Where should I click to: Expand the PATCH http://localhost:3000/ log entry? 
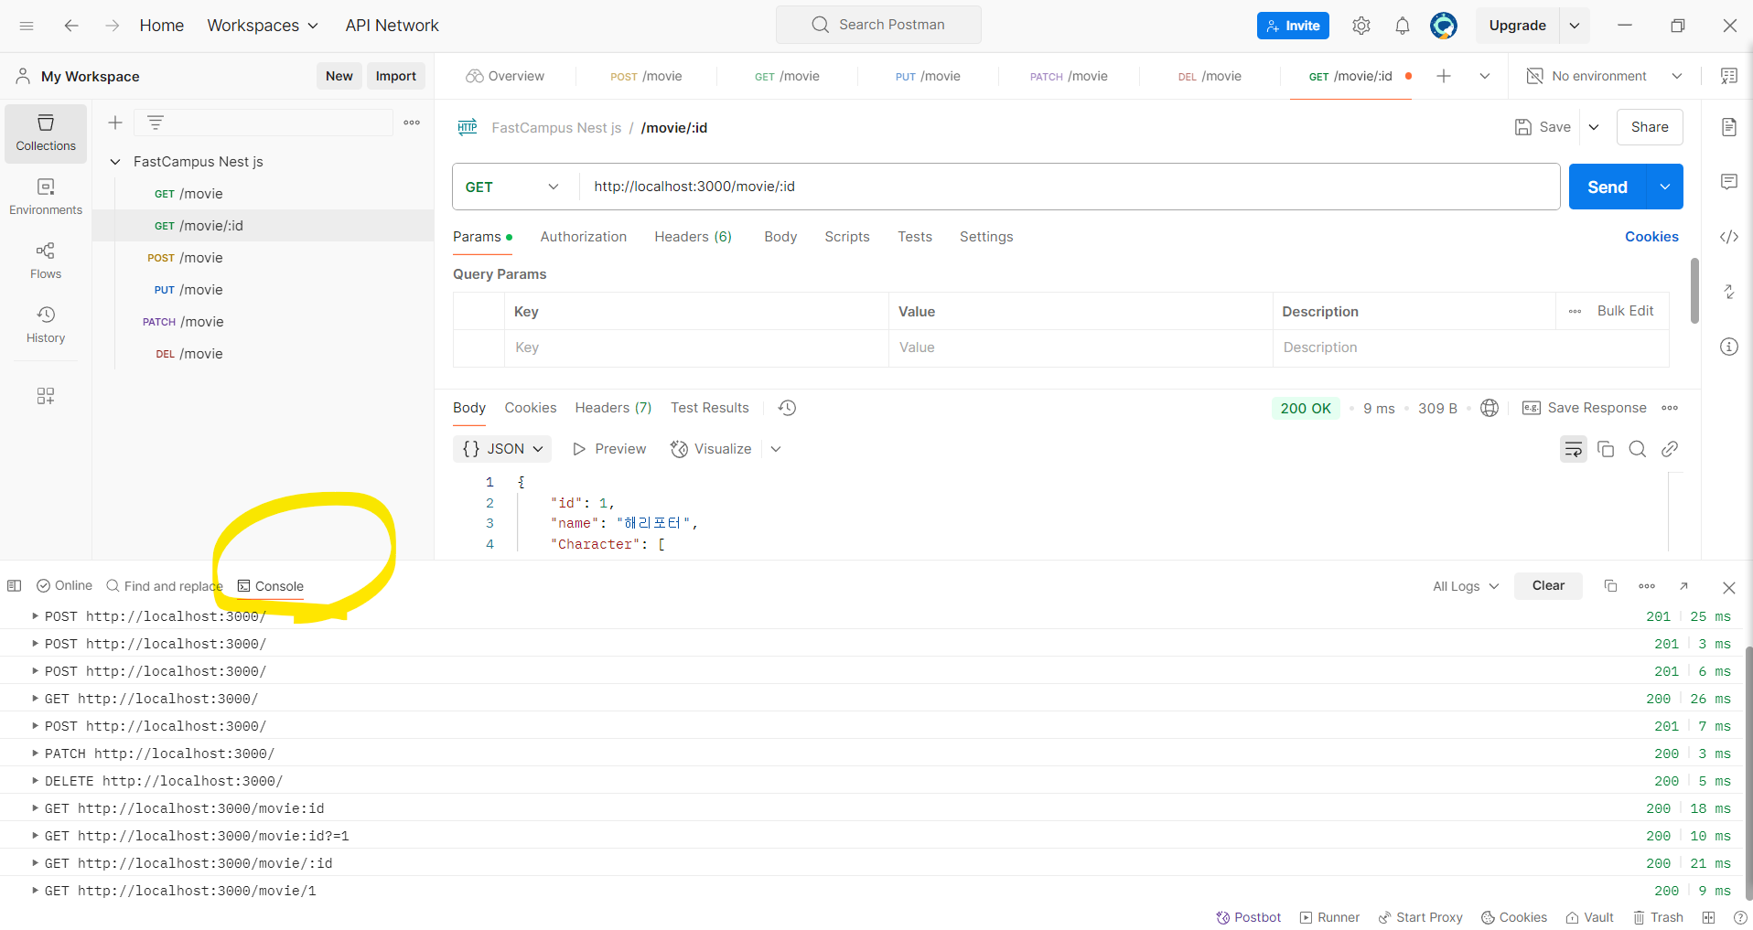point(35,754)
